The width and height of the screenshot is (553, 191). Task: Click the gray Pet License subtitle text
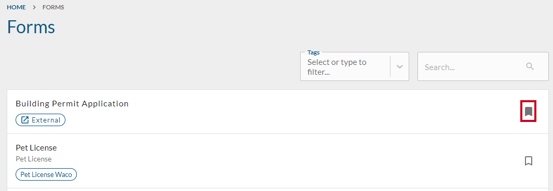click(x=34, y=159)
